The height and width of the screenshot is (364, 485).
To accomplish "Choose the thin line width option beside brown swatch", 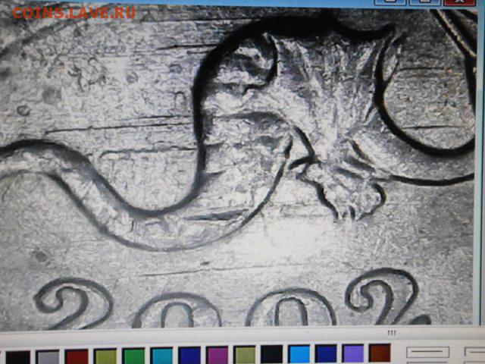I will 427,352.
